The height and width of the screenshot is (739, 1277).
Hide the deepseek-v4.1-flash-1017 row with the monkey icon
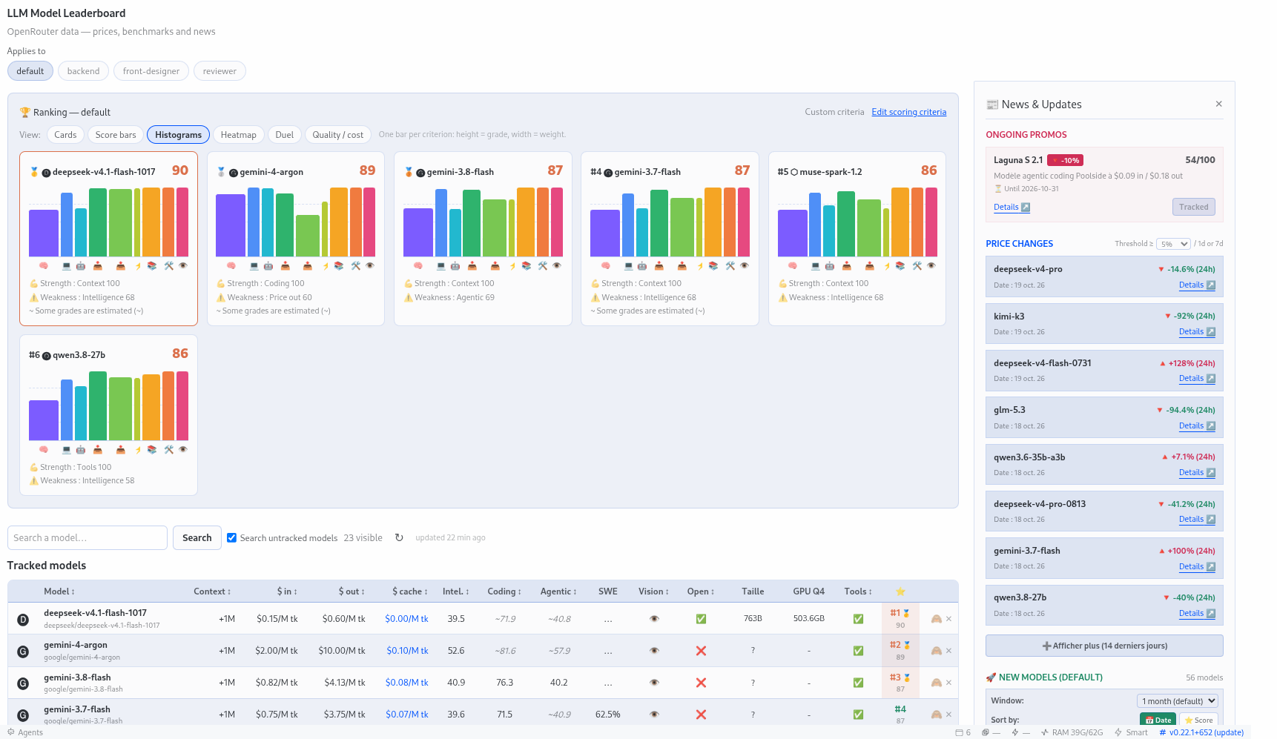(936, 619)
